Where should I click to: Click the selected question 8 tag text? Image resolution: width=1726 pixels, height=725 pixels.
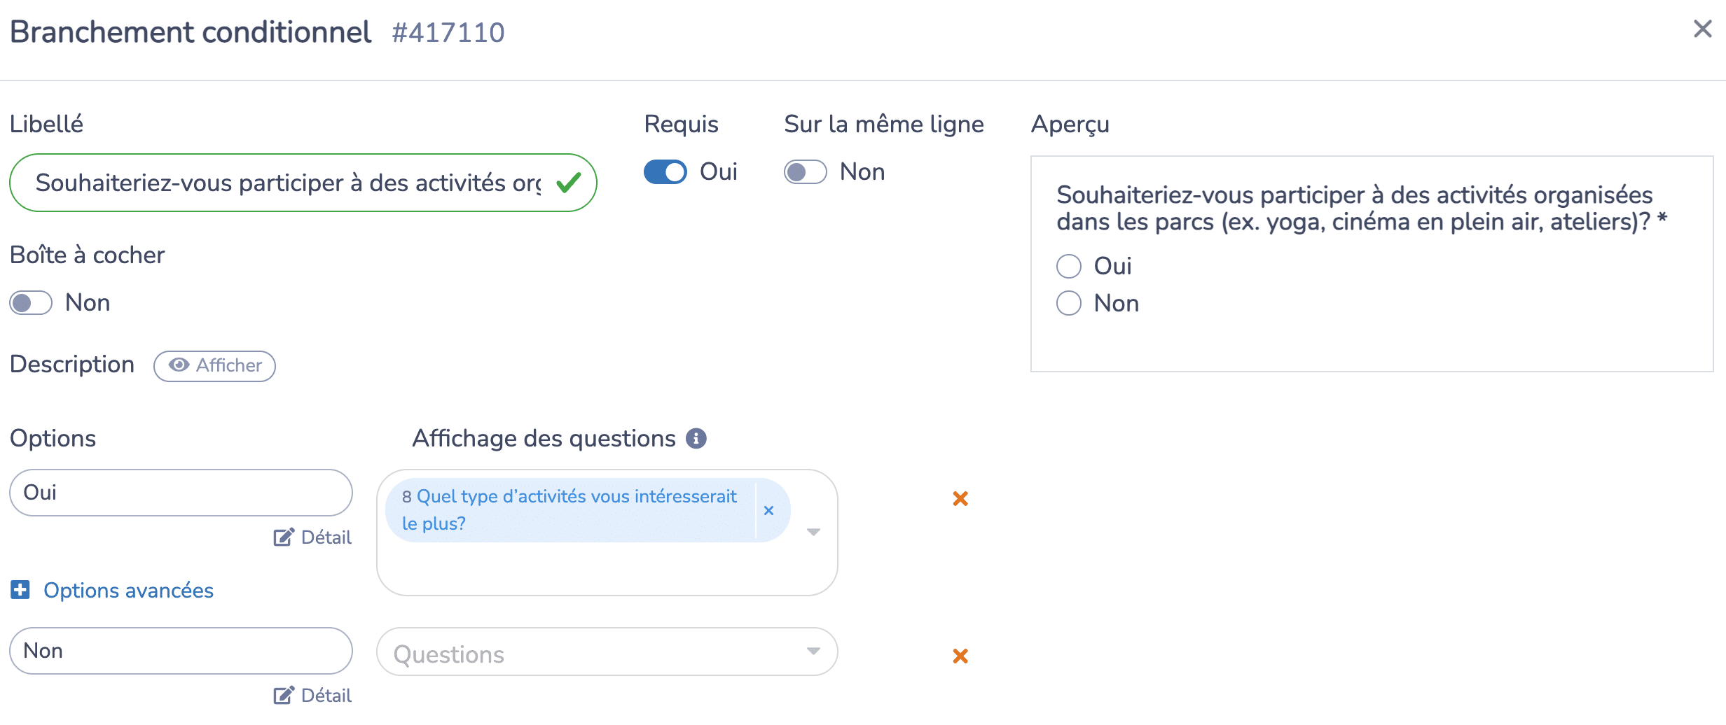coord(569,510)
